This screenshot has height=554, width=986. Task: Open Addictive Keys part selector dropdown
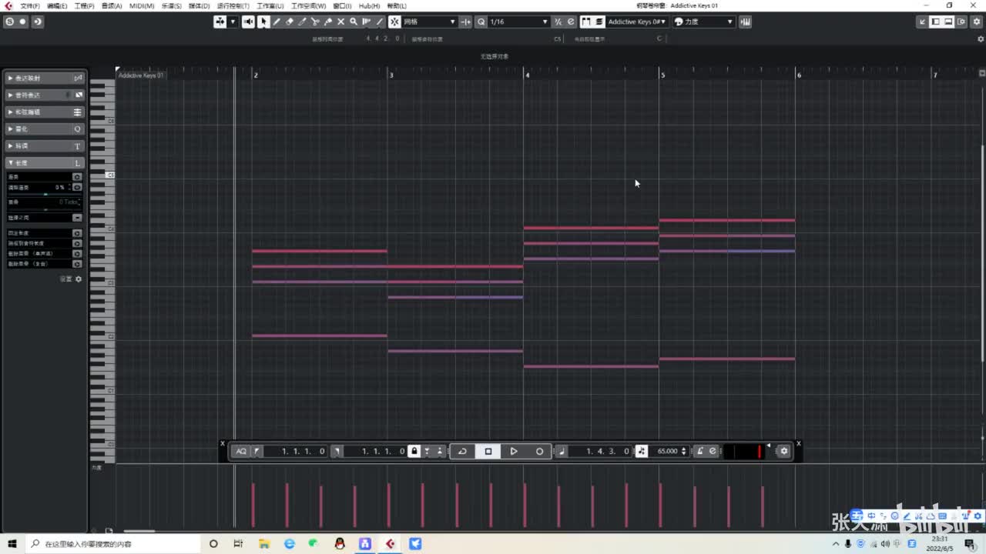point(636,22)
